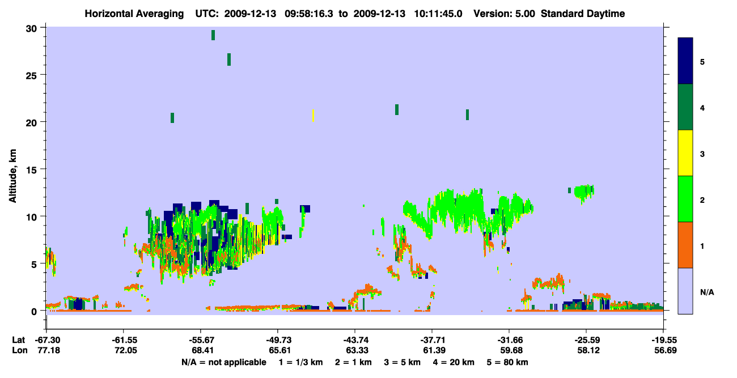
Task: Click the yellow colorbar segment labeled 3
Action: 685,153
